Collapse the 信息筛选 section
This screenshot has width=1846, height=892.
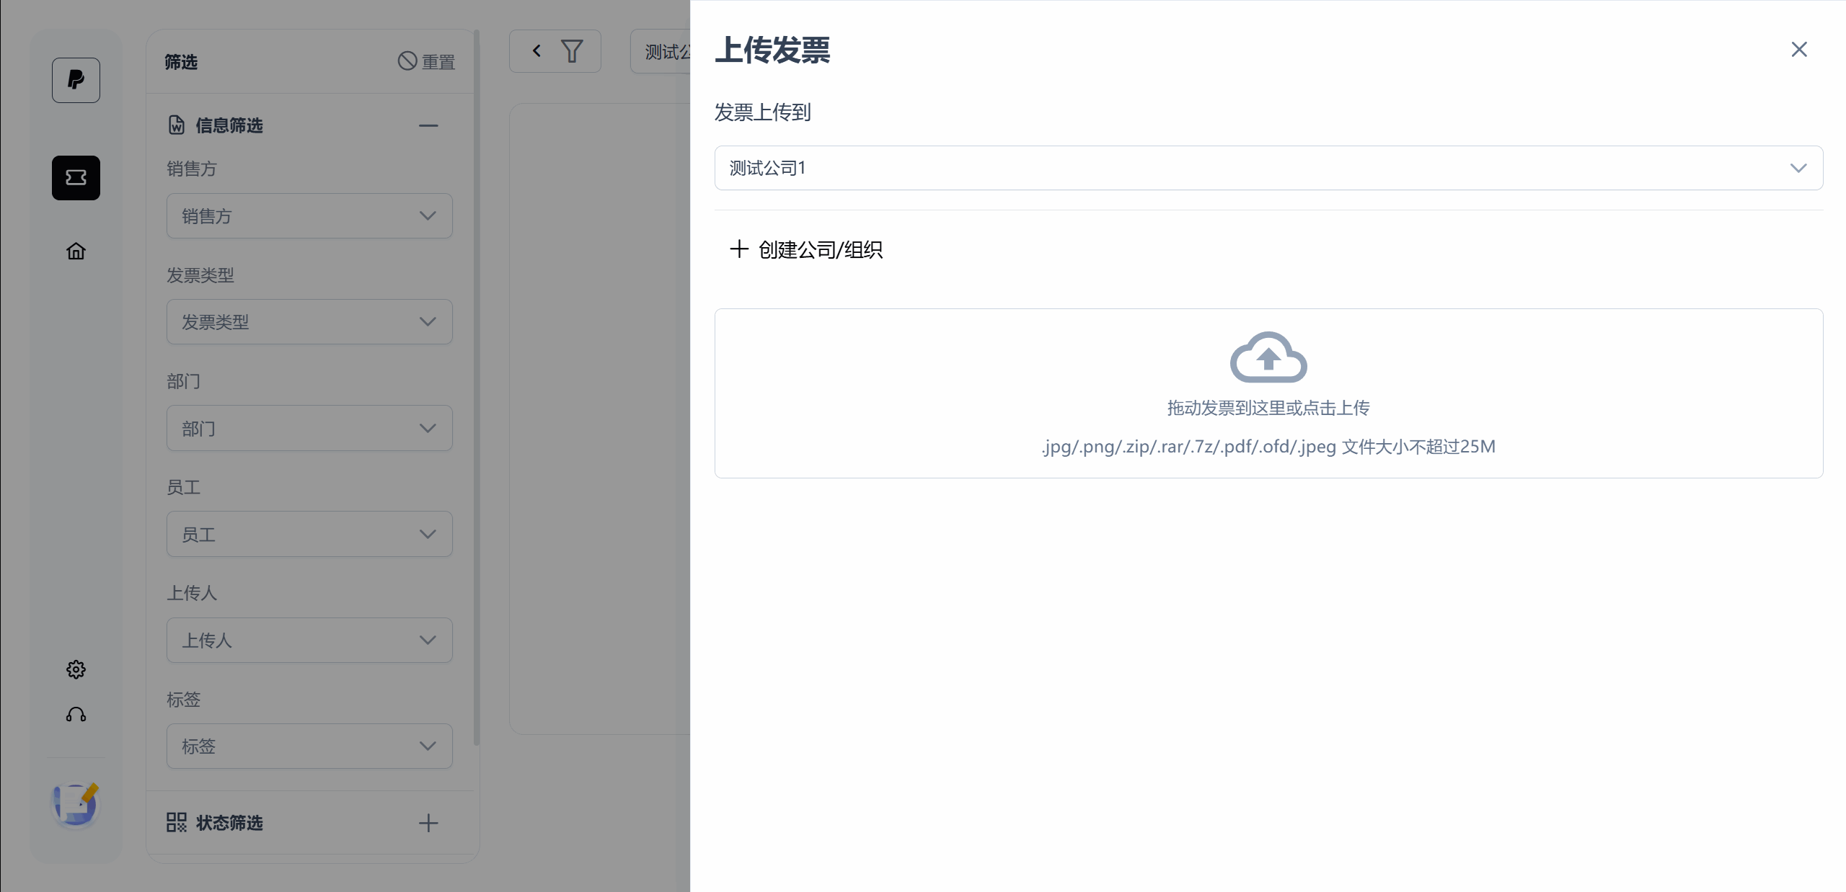(428, 125)
